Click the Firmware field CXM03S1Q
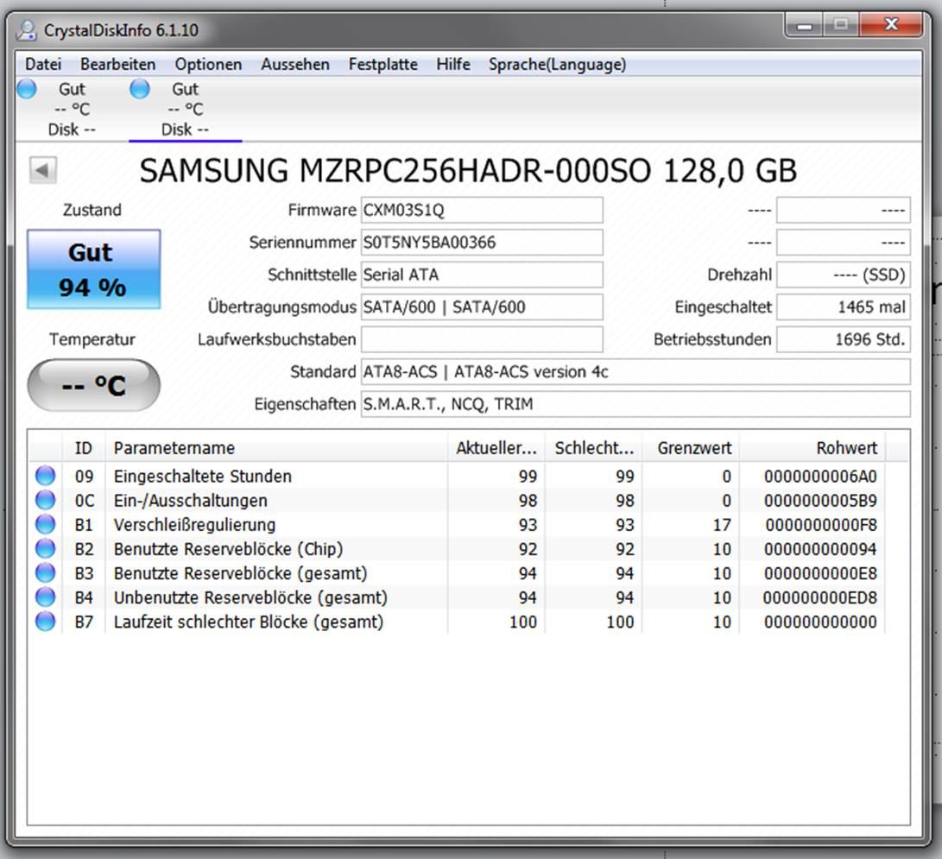 [x=482, y=211]
